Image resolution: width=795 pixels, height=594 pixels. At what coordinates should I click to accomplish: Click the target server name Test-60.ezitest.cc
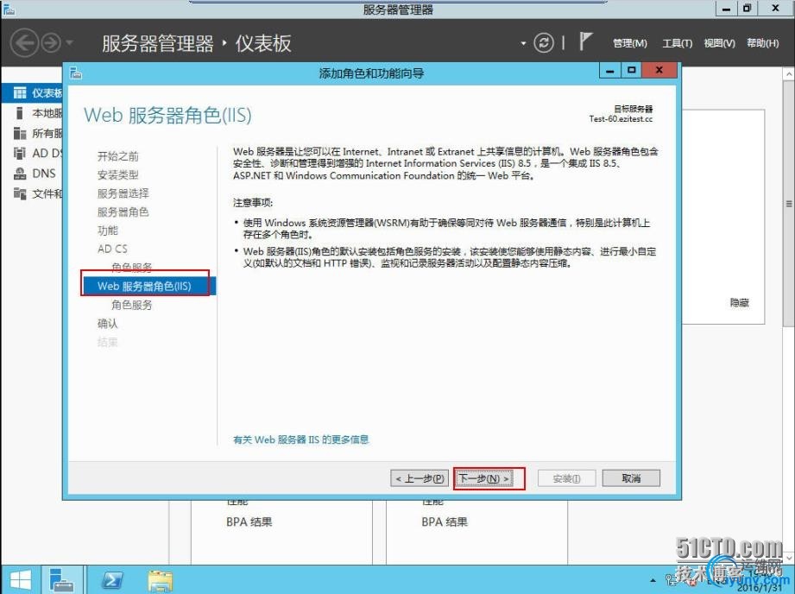(x=621, y=119)
